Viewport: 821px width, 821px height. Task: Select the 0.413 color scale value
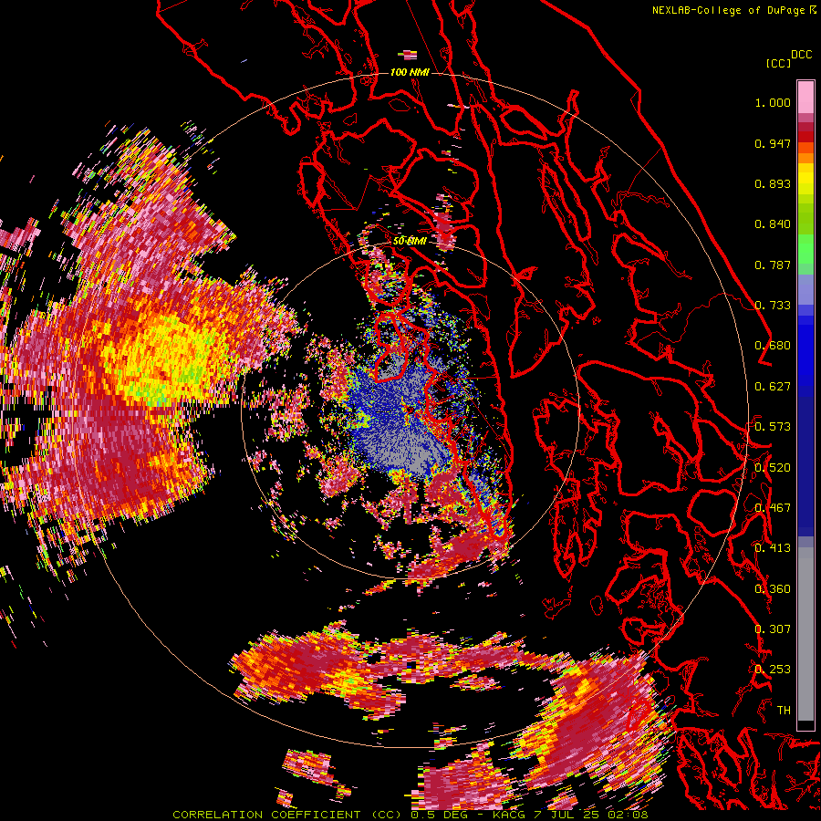tap(773, 548)
